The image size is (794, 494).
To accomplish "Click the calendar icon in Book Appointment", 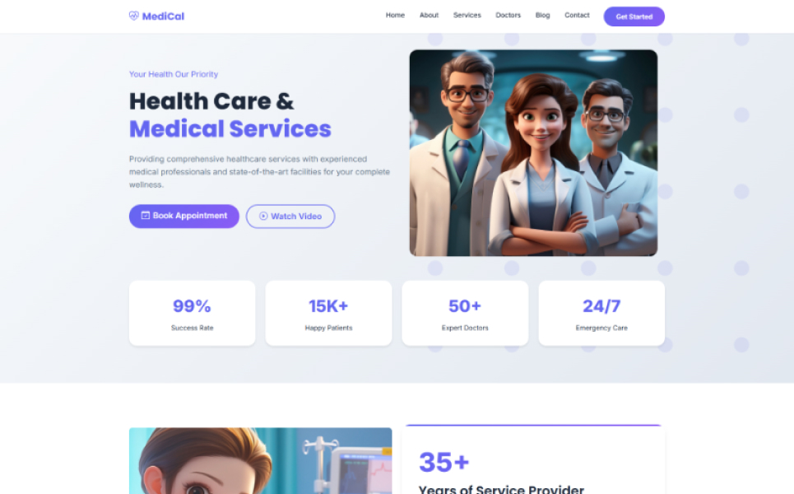I will pos(146,216).
